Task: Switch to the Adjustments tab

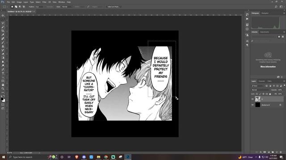Action: [x=265, y=32]
